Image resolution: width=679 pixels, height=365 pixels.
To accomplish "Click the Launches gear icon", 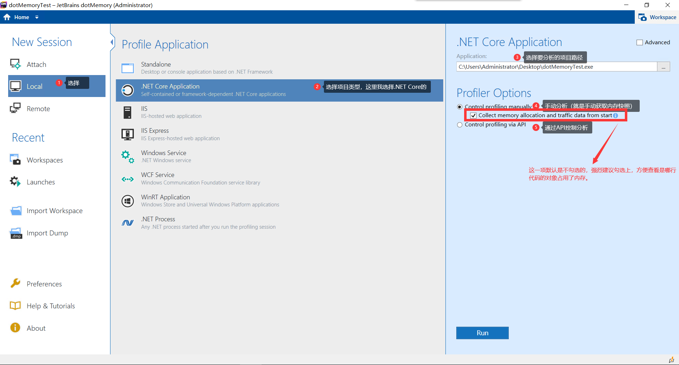I will (x=15, y=182).
